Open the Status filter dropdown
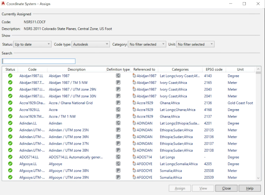Image resolution: width=265 pixels, height=195 pixels. pyautogui.click(x=32, y=44)
